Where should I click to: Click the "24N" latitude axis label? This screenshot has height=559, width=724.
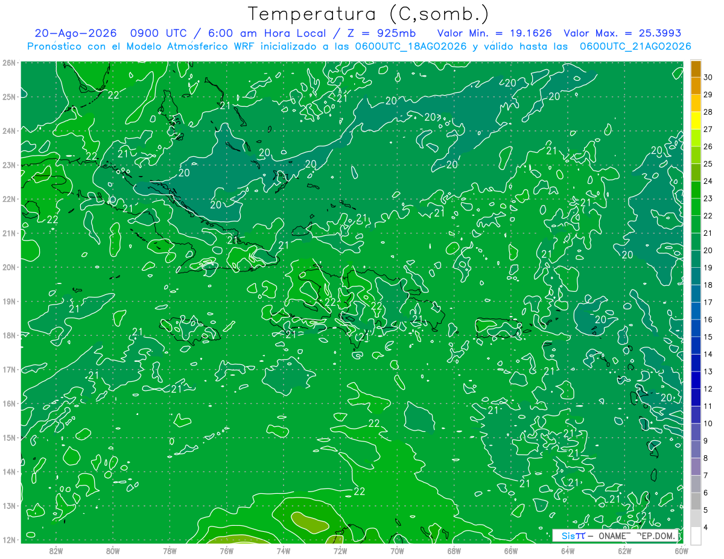pyautogui.click(x=8, y=131)
